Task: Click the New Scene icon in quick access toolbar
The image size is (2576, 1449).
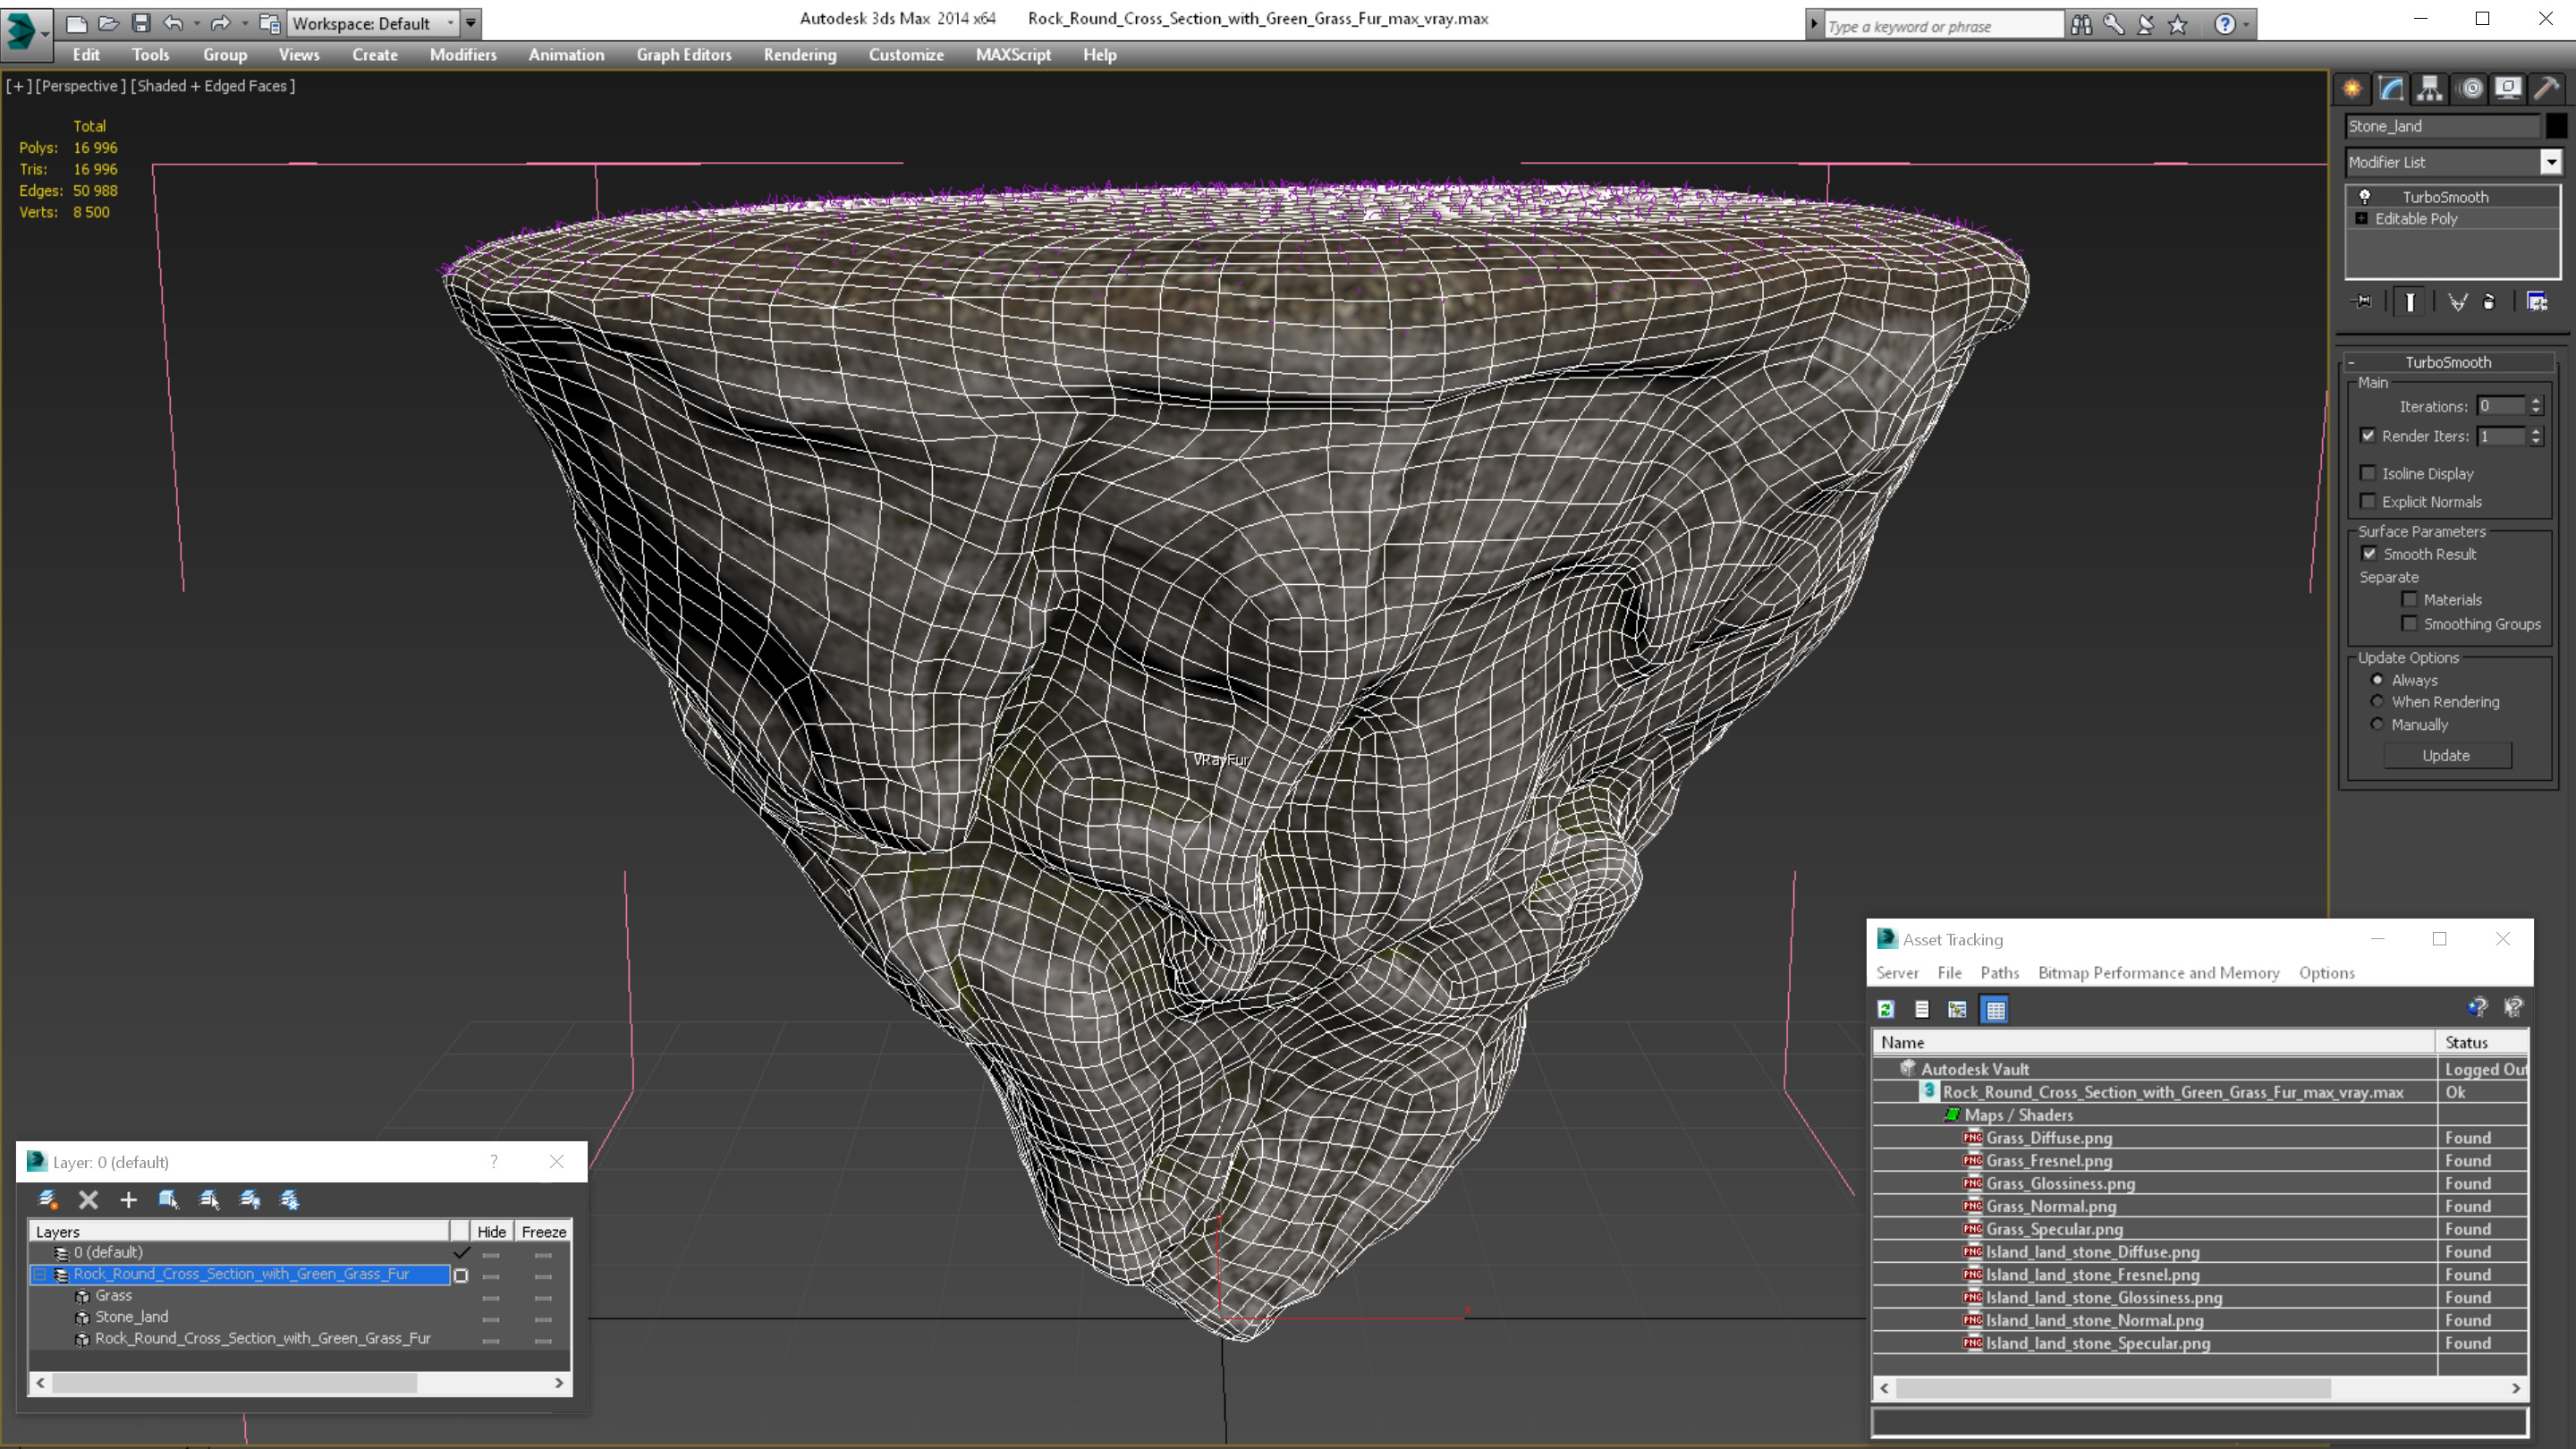Action: [76, 23]
